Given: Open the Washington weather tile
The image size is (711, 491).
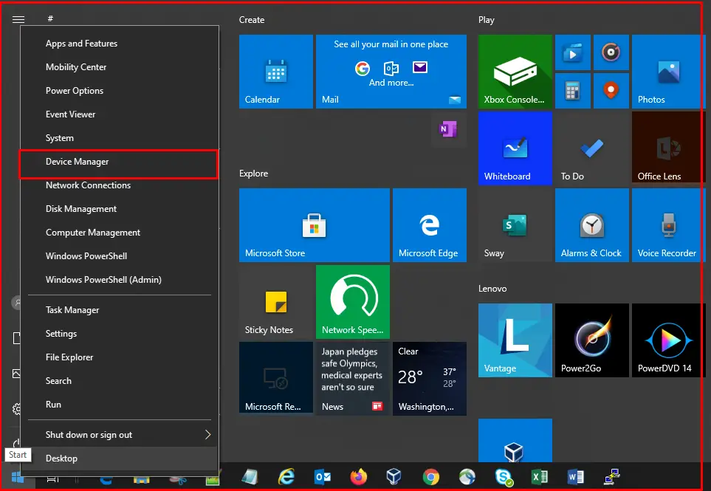Looking at the screenshot, I should tap(430, 379).
